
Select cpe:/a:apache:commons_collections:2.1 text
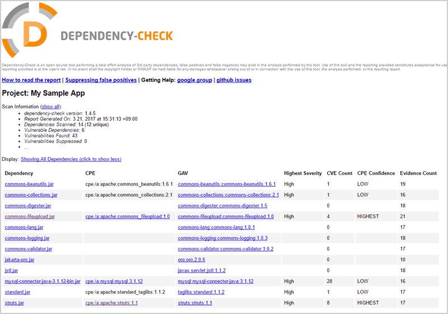(x=129, y=195)
